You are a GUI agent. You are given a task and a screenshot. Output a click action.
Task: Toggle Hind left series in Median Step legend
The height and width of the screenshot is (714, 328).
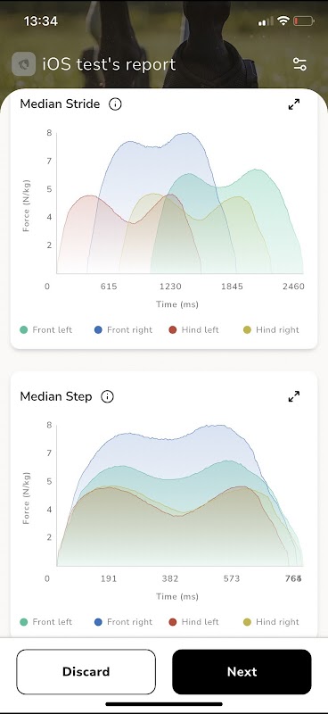[193, 621]
